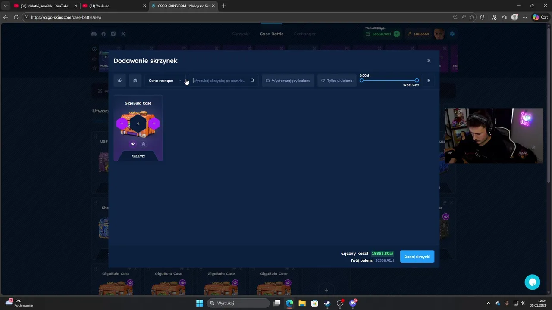The width and height of the screenshot is (552, 310).
Task: Click the GigaBuła Case title in the dialog card
Action: [138, 103]
